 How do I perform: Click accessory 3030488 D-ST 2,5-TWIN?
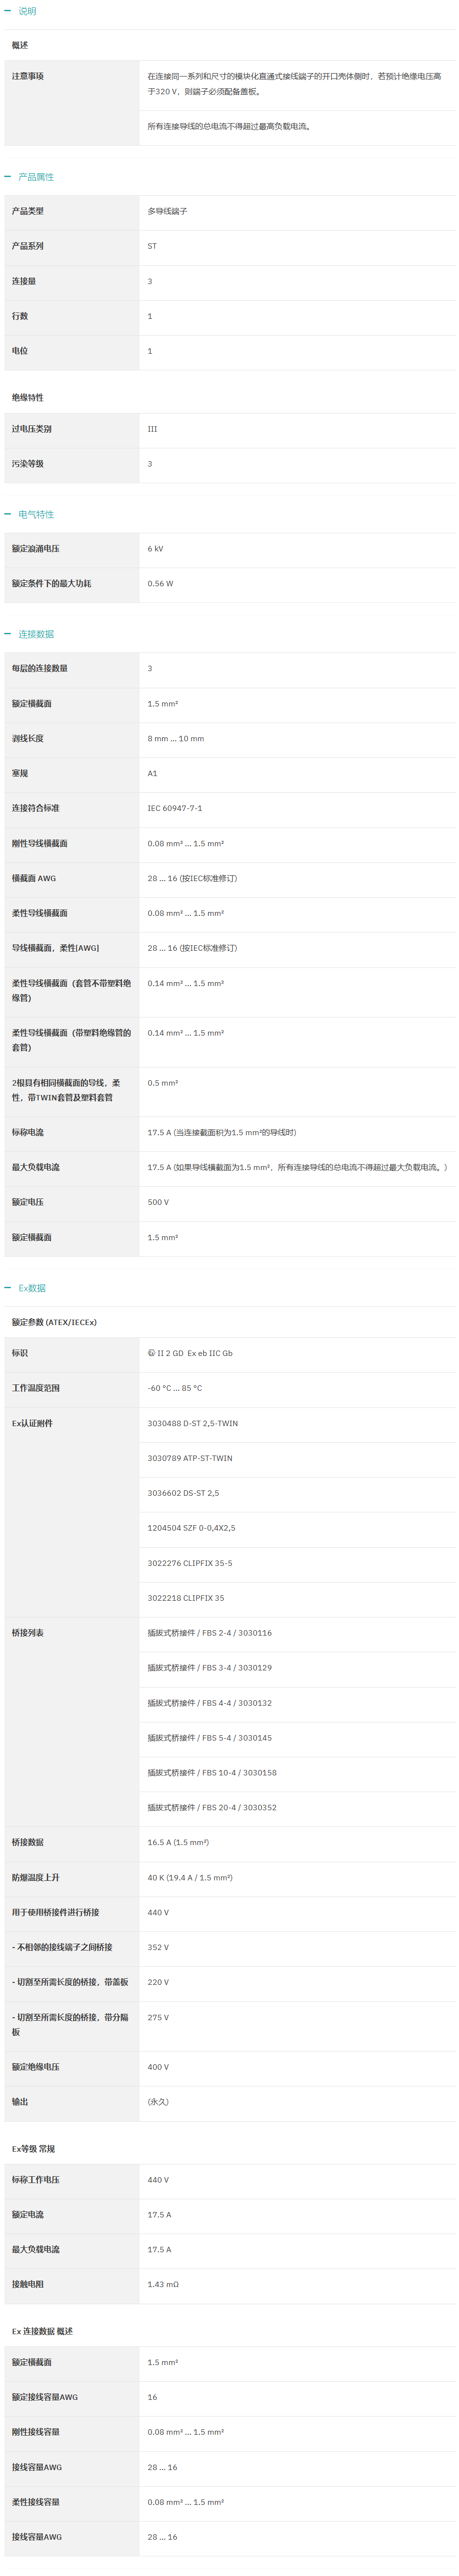193,1423
